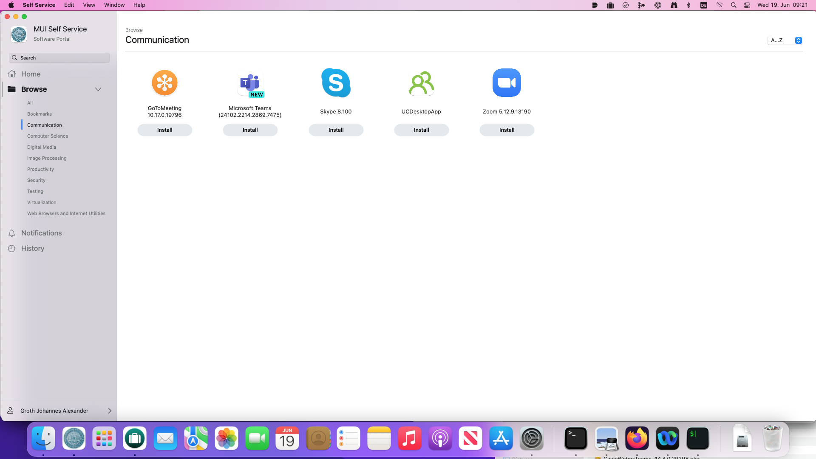Open the Microsoft Teams app icon
The height and width of the screenshot is (459, 816).
pyautogui.click(x=250, y=83)
